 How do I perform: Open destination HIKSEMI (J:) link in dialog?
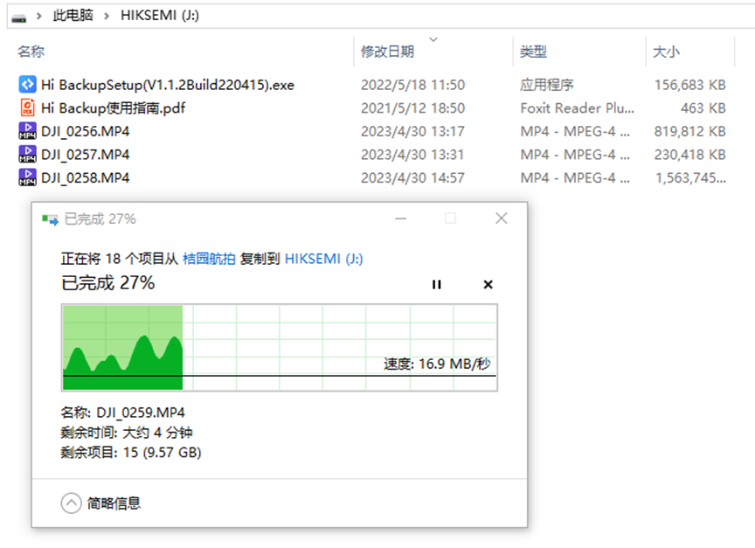click(x=323, y=259)
